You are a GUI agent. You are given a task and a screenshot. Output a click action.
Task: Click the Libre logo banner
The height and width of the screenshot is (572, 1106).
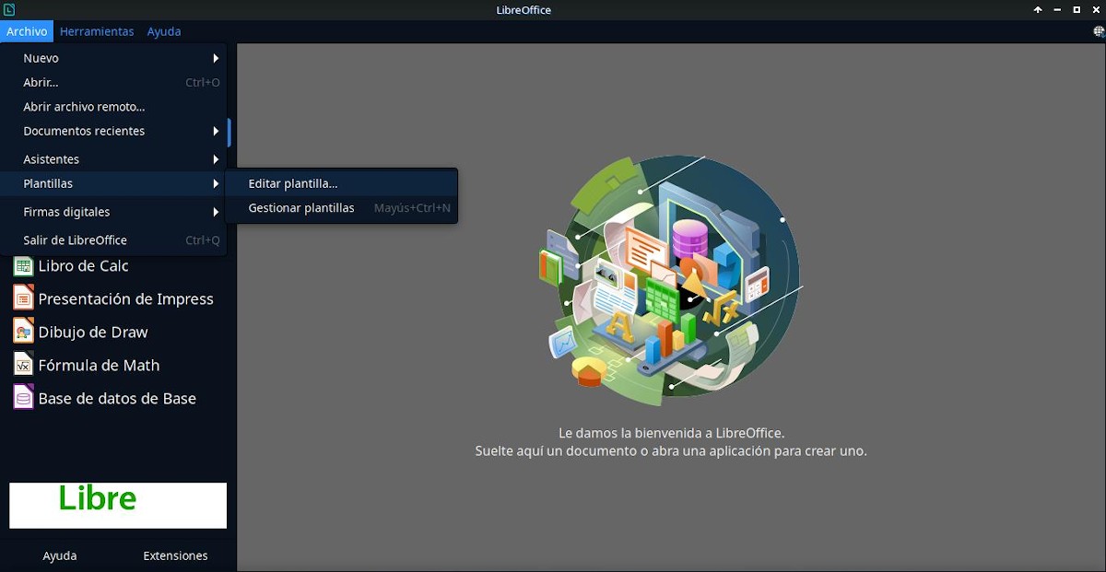click(118, 506)
